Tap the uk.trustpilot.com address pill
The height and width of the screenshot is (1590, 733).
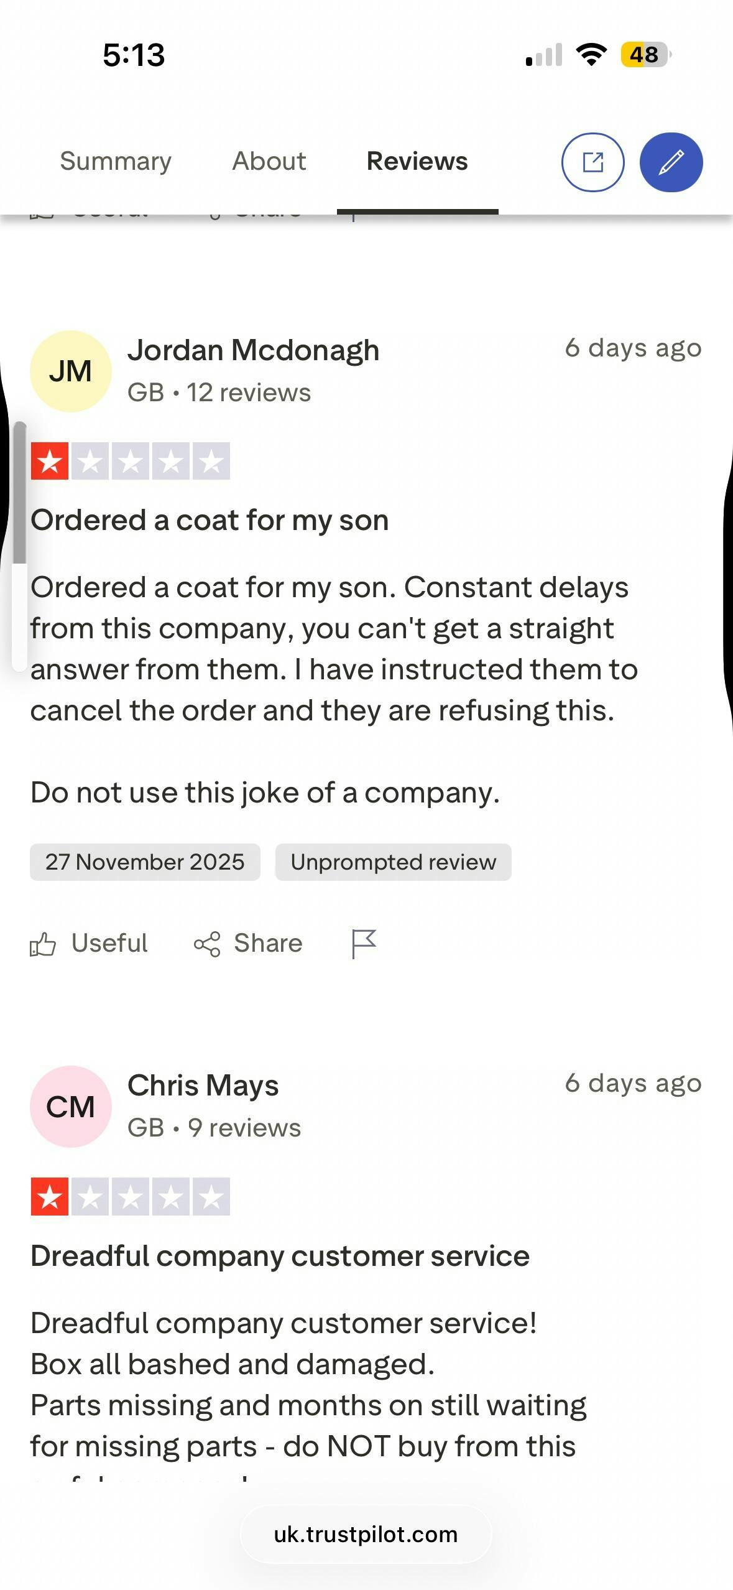click(x=366, y=1534)
